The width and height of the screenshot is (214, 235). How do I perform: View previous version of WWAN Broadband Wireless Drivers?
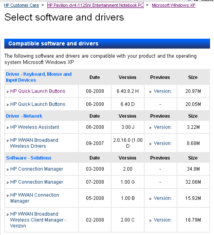tap(163, 143)
